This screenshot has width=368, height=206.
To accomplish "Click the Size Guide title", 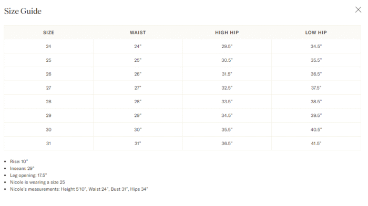I will [23, 11].
